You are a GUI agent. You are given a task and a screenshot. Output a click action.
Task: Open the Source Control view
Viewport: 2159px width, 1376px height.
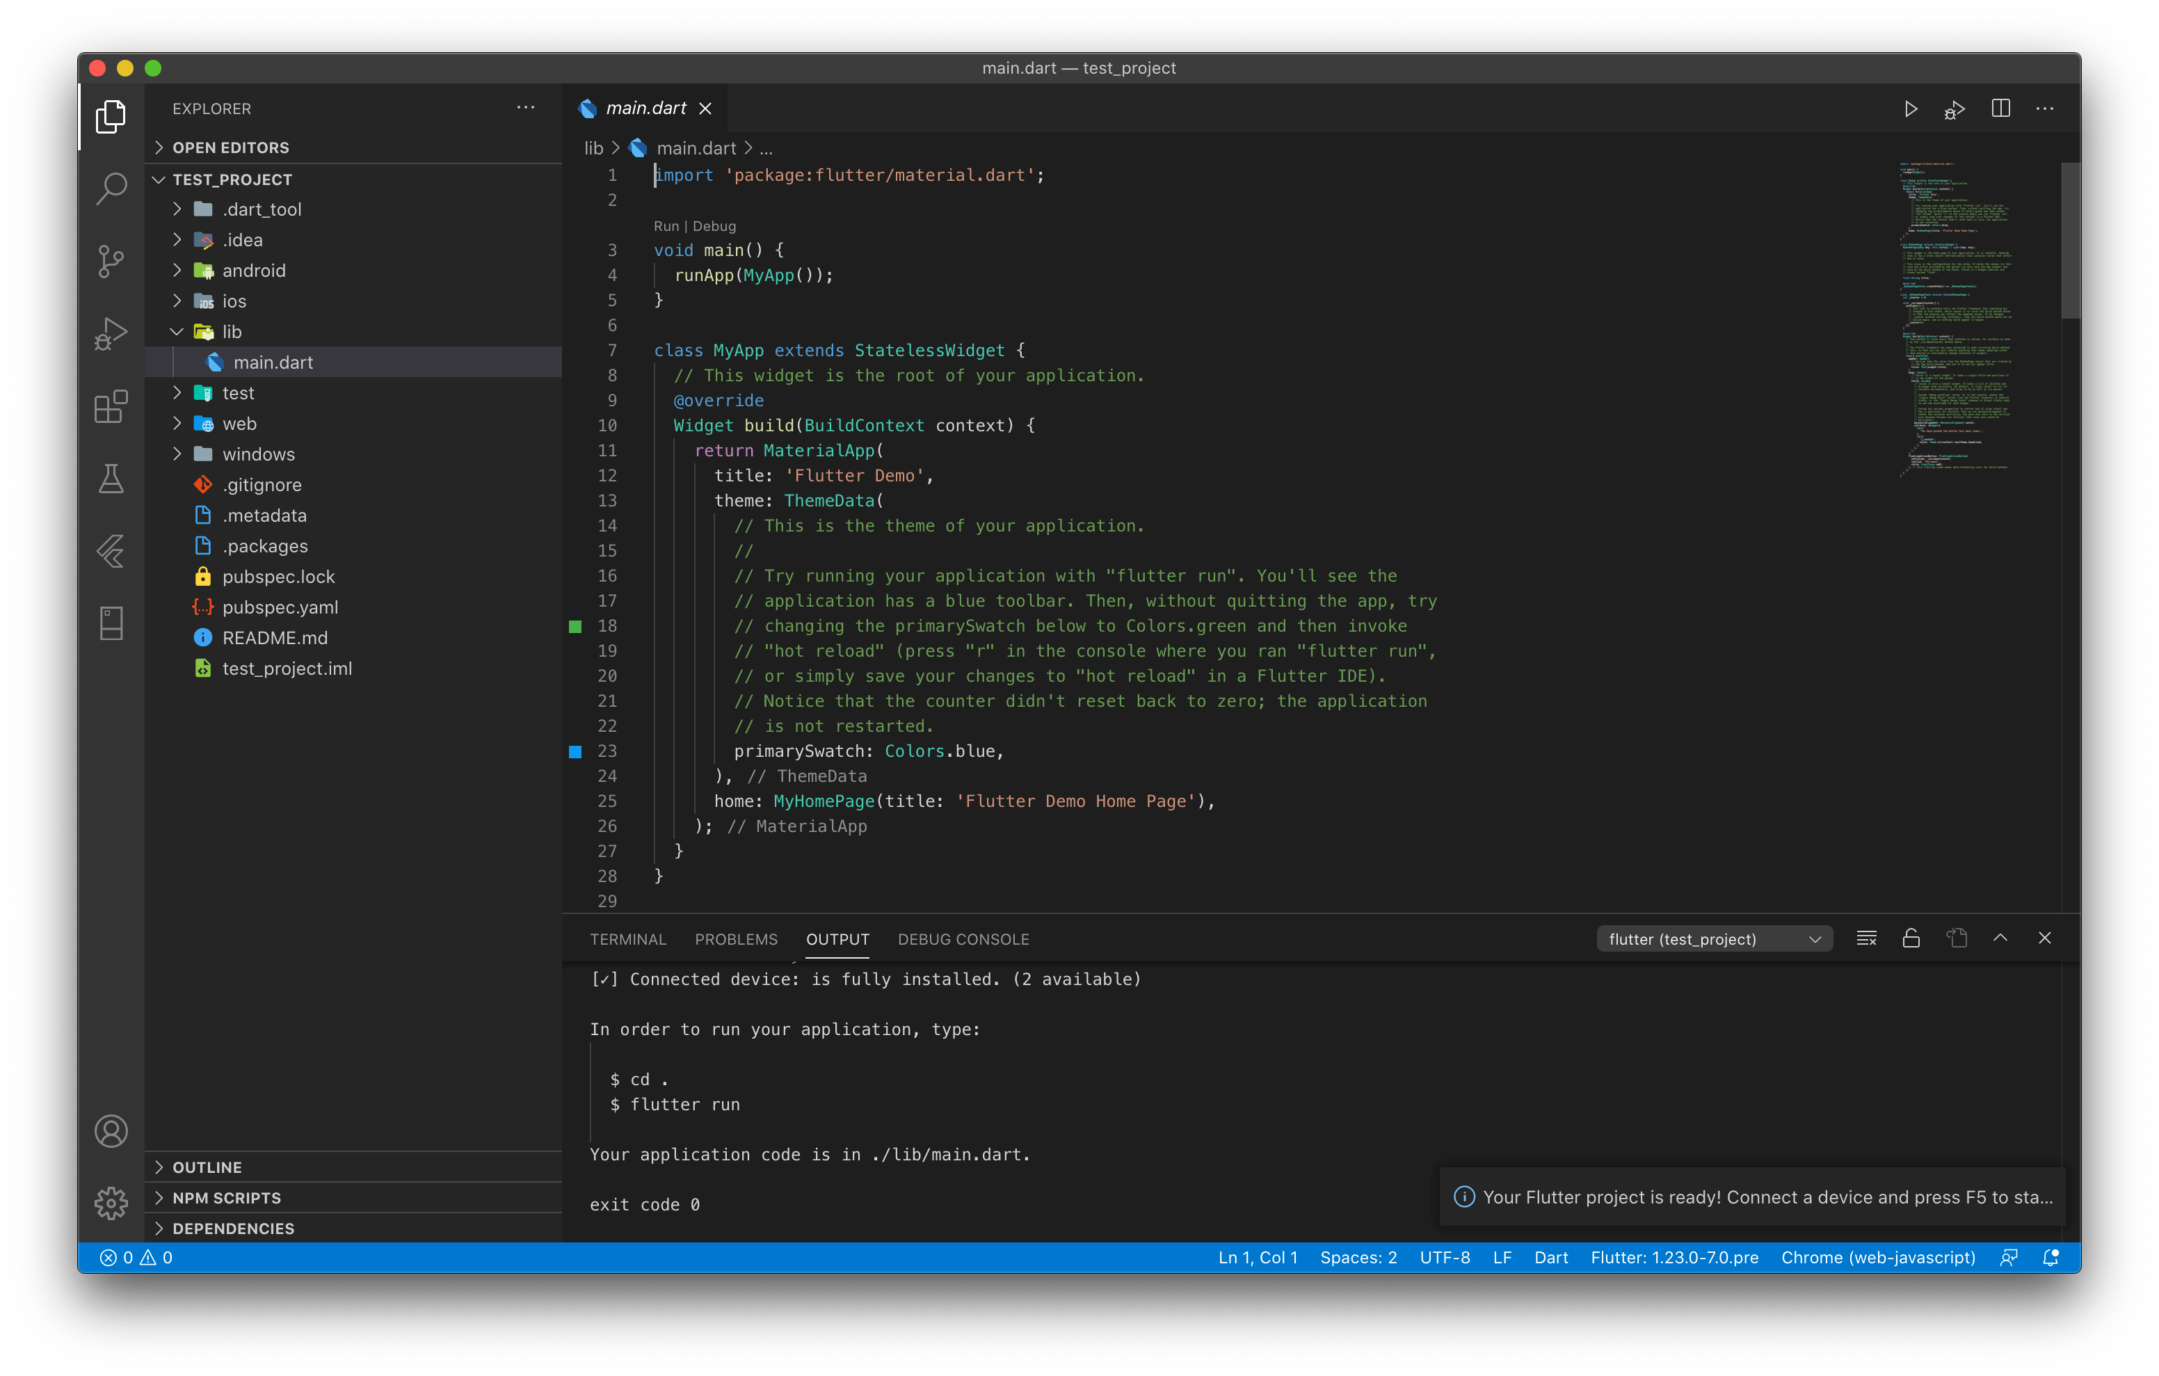pos(111,261)
